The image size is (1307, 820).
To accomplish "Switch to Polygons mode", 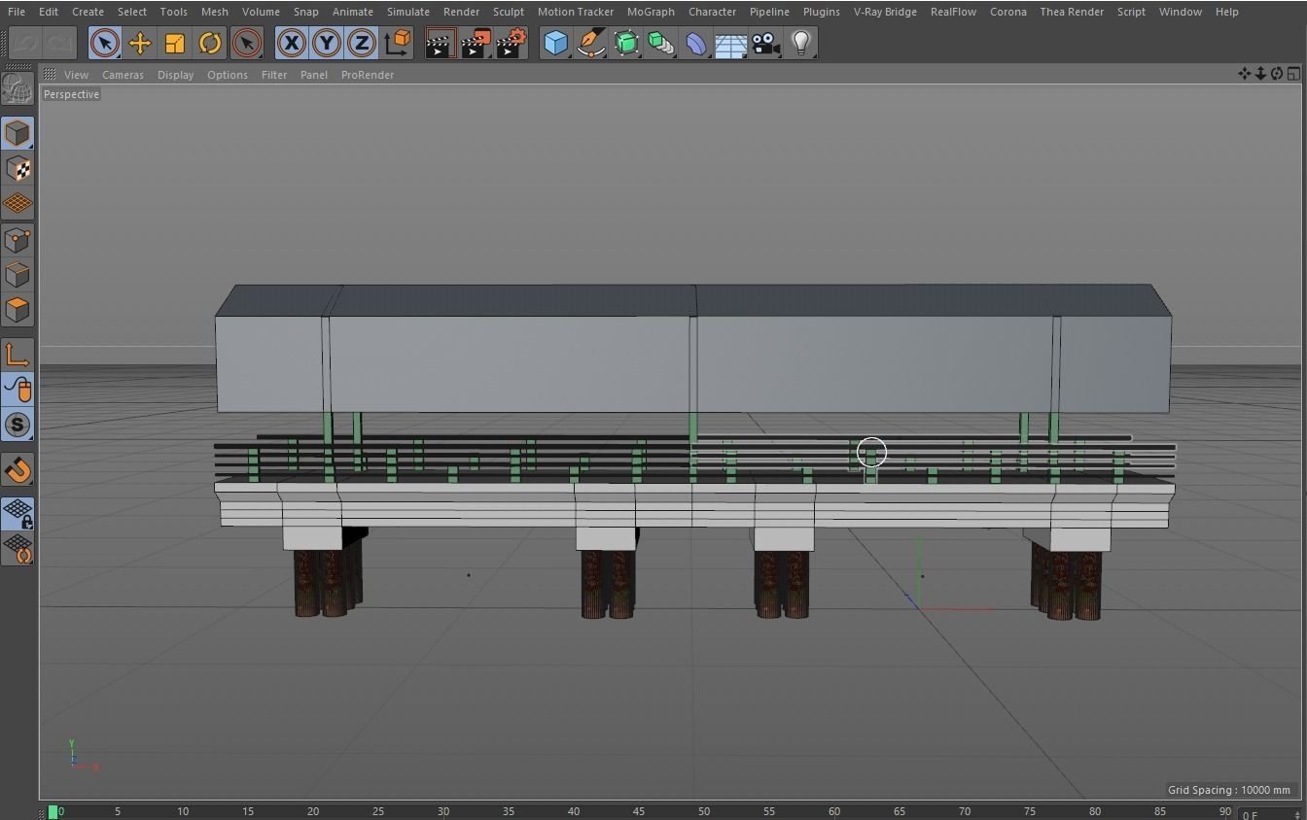I will [x=18, y=310].
